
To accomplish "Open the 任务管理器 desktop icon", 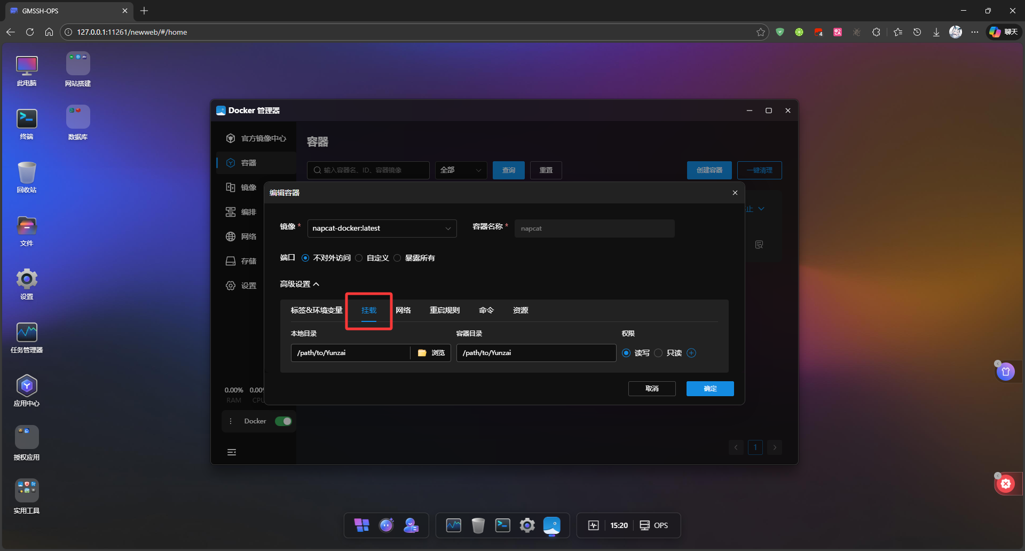I will point(27,333).
